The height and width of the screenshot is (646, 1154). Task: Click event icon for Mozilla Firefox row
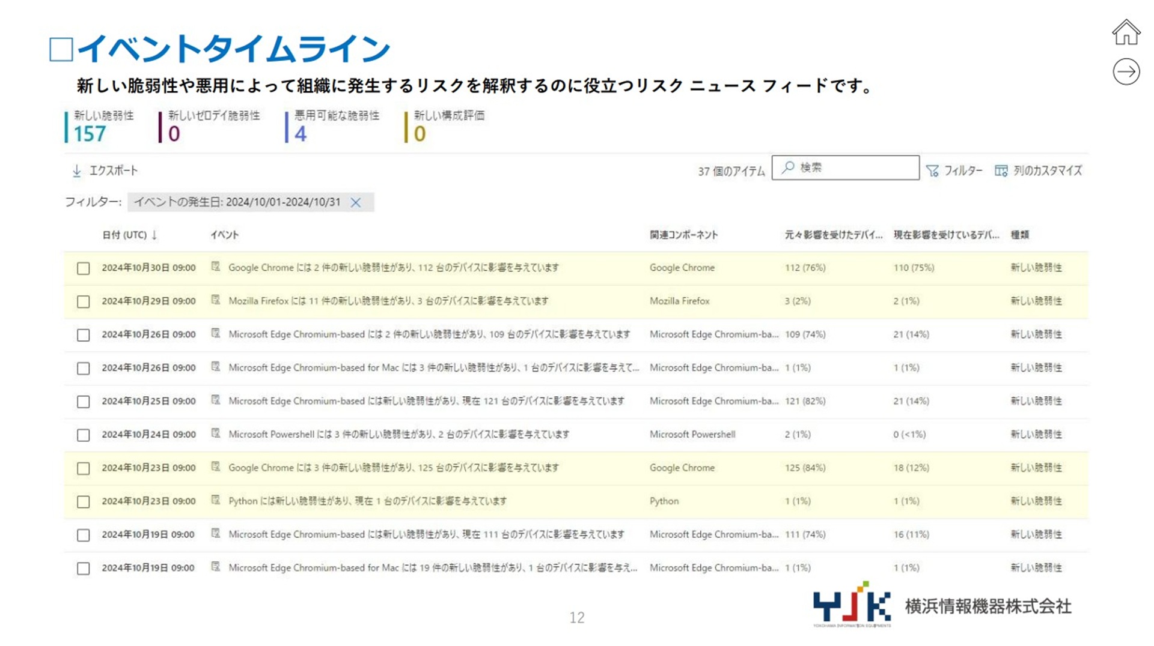[x=215, y=300]
